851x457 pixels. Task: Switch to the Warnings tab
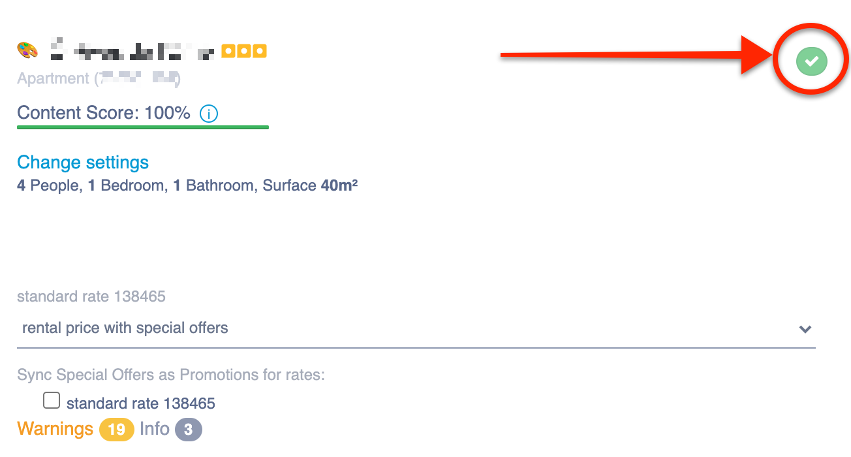pyautogui.click(x=55, y=429)
